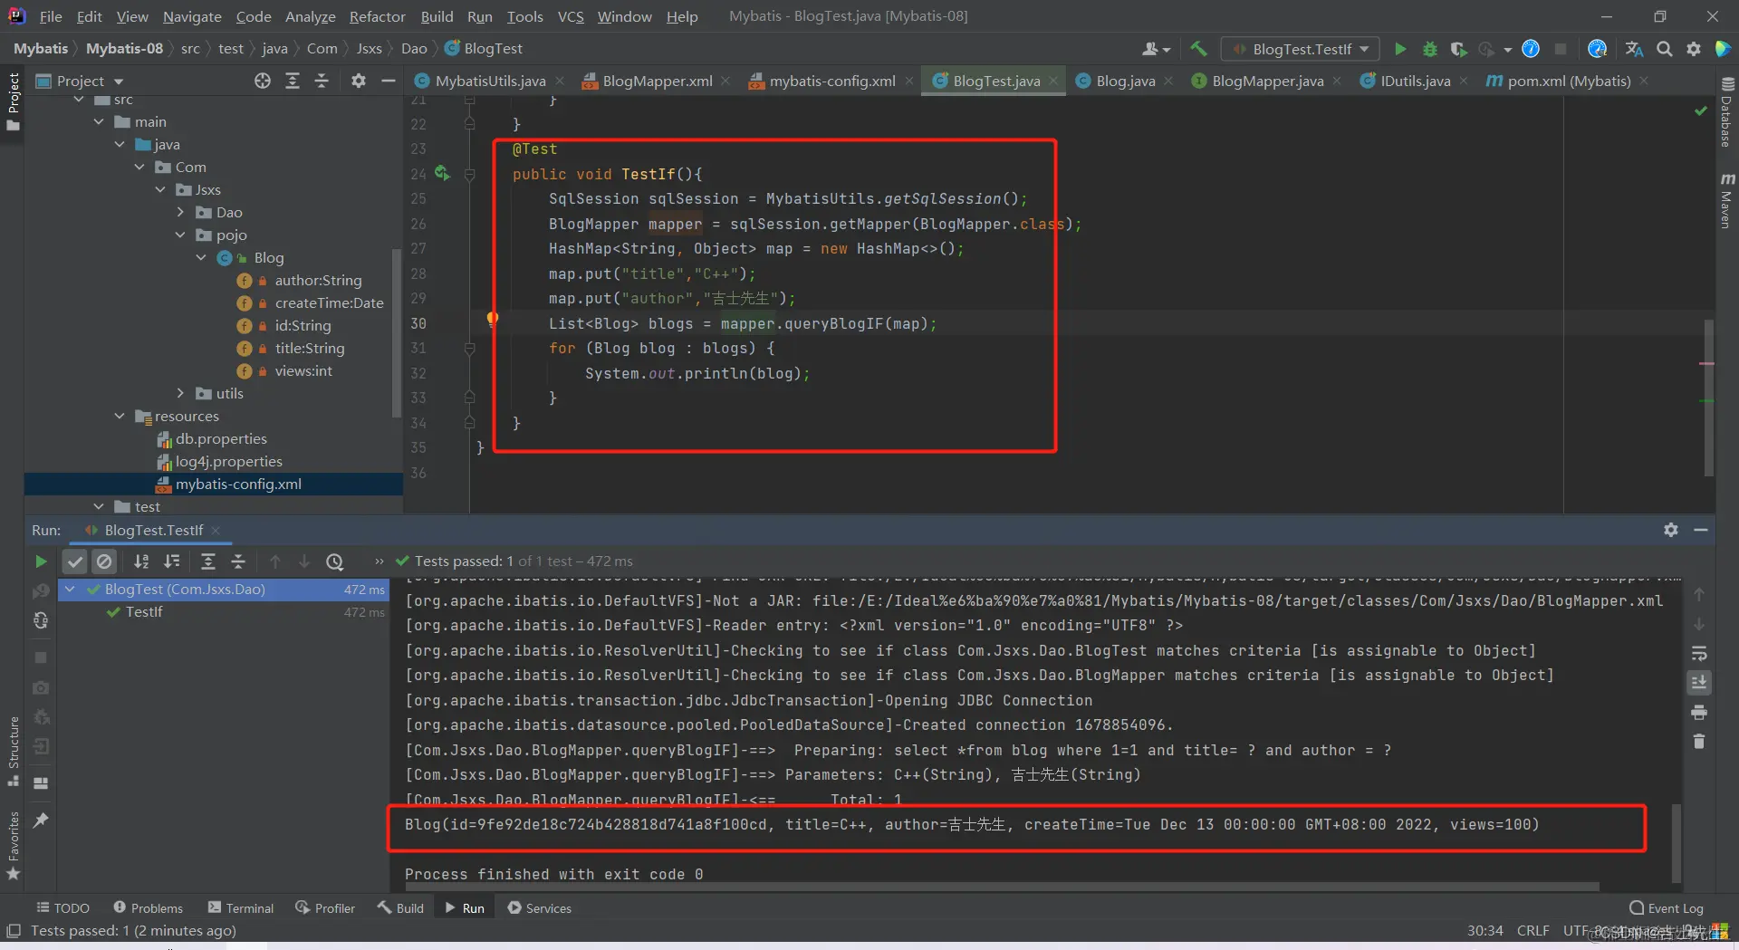Switch to the BlogMapper.xml editor tab
Viewport: 1739px width, 950px height.
click(x=657, y=81)
